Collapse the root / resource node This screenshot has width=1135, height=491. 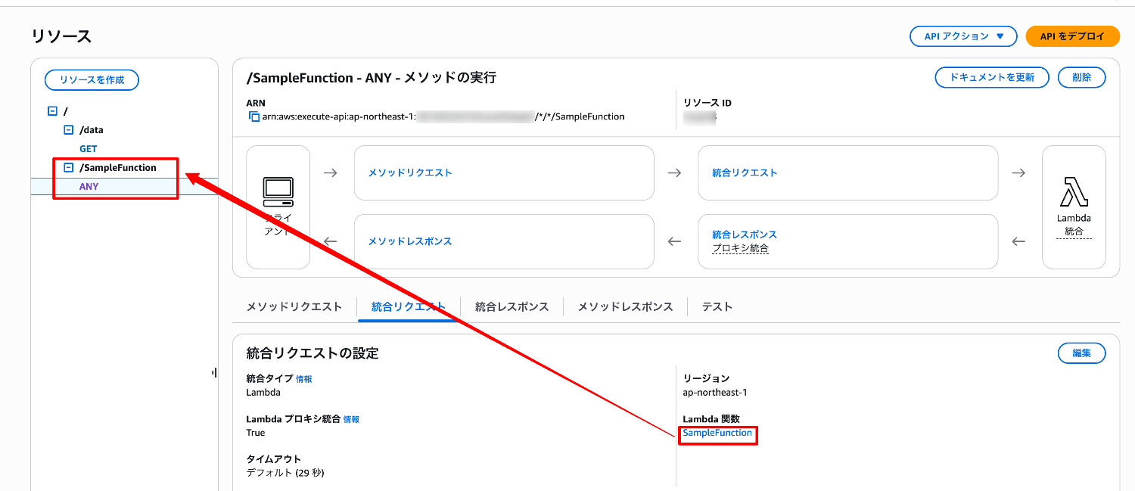[52, 111]
